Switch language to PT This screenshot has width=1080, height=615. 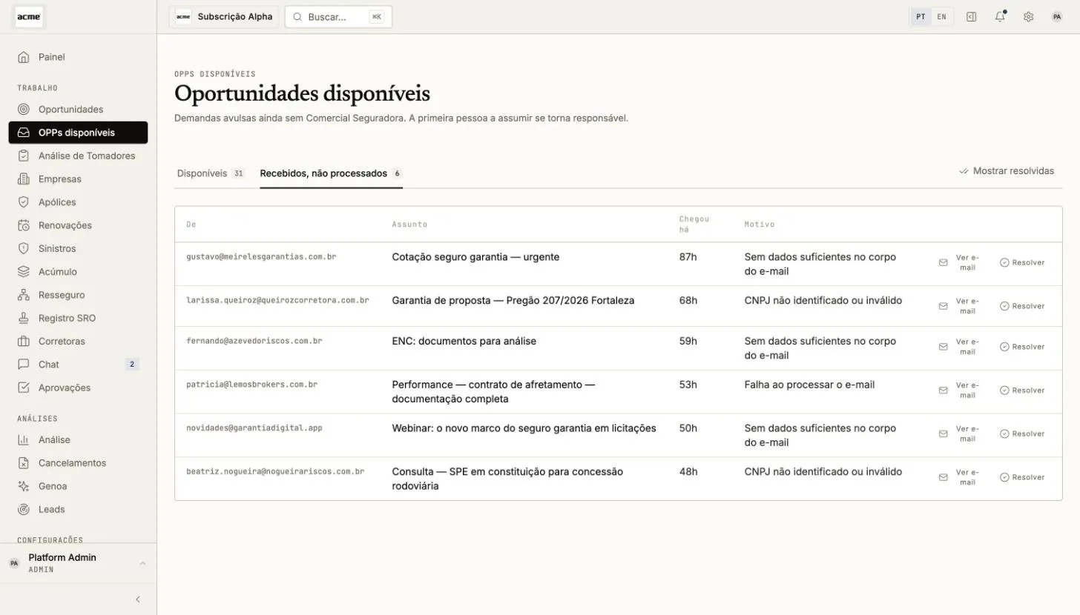(x=921, y=16)
